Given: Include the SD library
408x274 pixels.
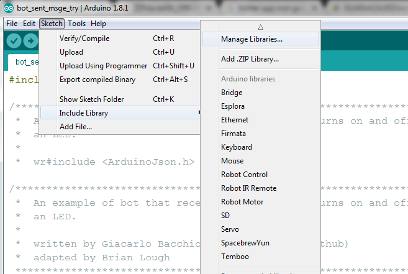Looking at the screenshot, I should [260, 216].
